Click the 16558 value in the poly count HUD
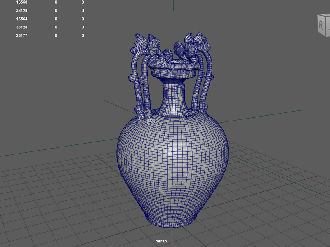330x247 pixels. click(22, 2)
